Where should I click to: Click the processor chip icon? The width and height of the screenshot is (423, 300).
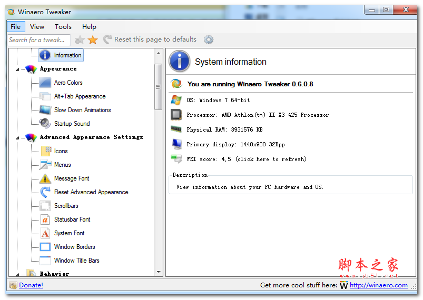(176, 115)
